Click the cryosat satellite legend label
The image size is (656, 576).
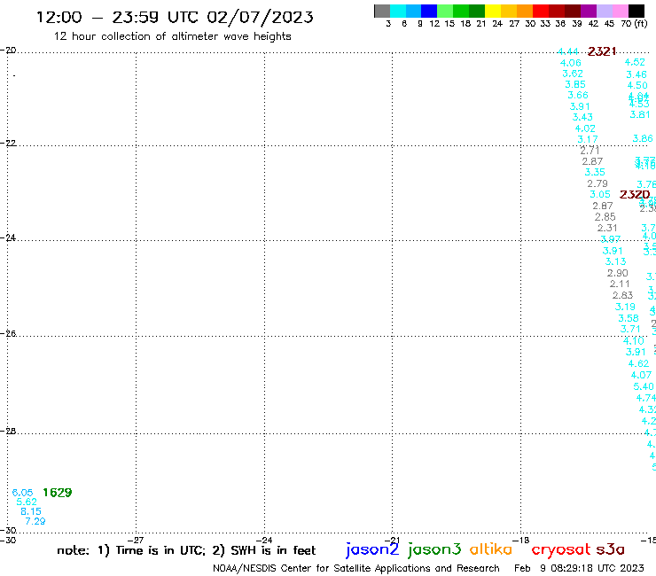[560, 550]
